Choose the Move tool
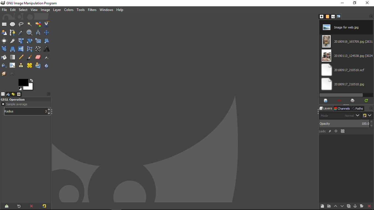Viewport: 374px width, 210px height. click(47, 33)
